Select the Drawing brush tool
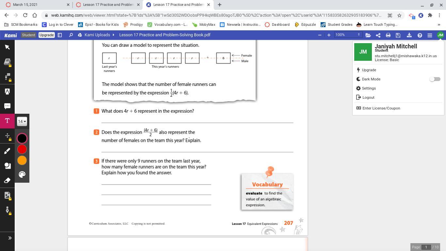446x251 pixels. pyautogui.click(x=7, y=151)
